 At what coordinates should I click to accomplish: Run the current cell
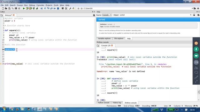pyautogui.click(x=27, y=8)
